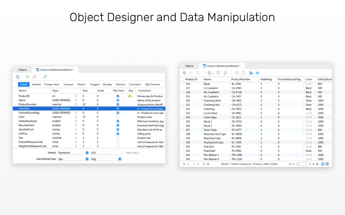Open the Text view dropdown icon in the data toolbar
Image resolution: width=345 pixels, height=215 pixels.
click(x=210, y=73)
